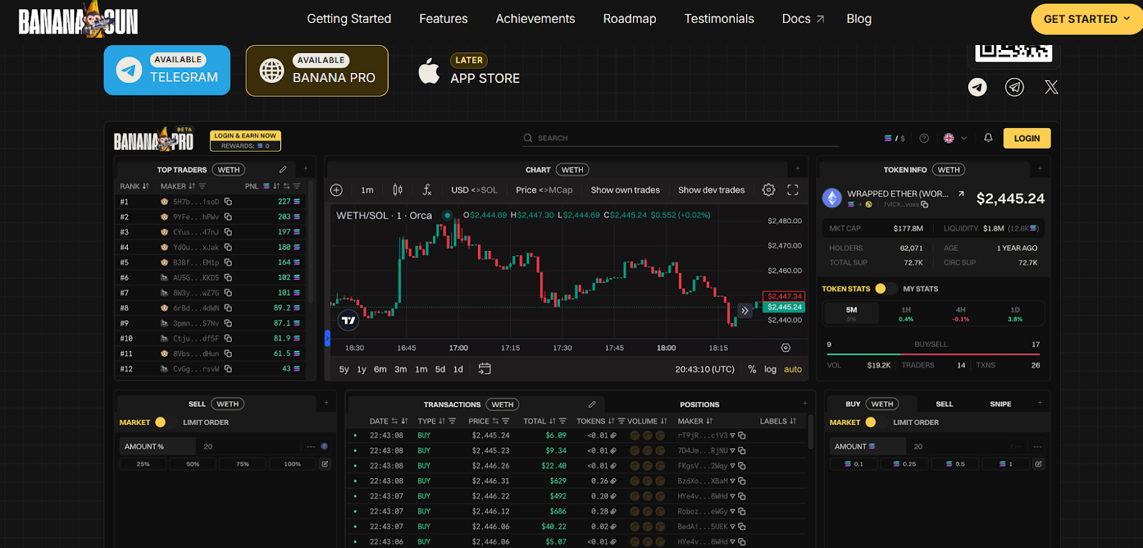
Task: Open the solid white Telegram circle under the QR code
Action: 977,87
